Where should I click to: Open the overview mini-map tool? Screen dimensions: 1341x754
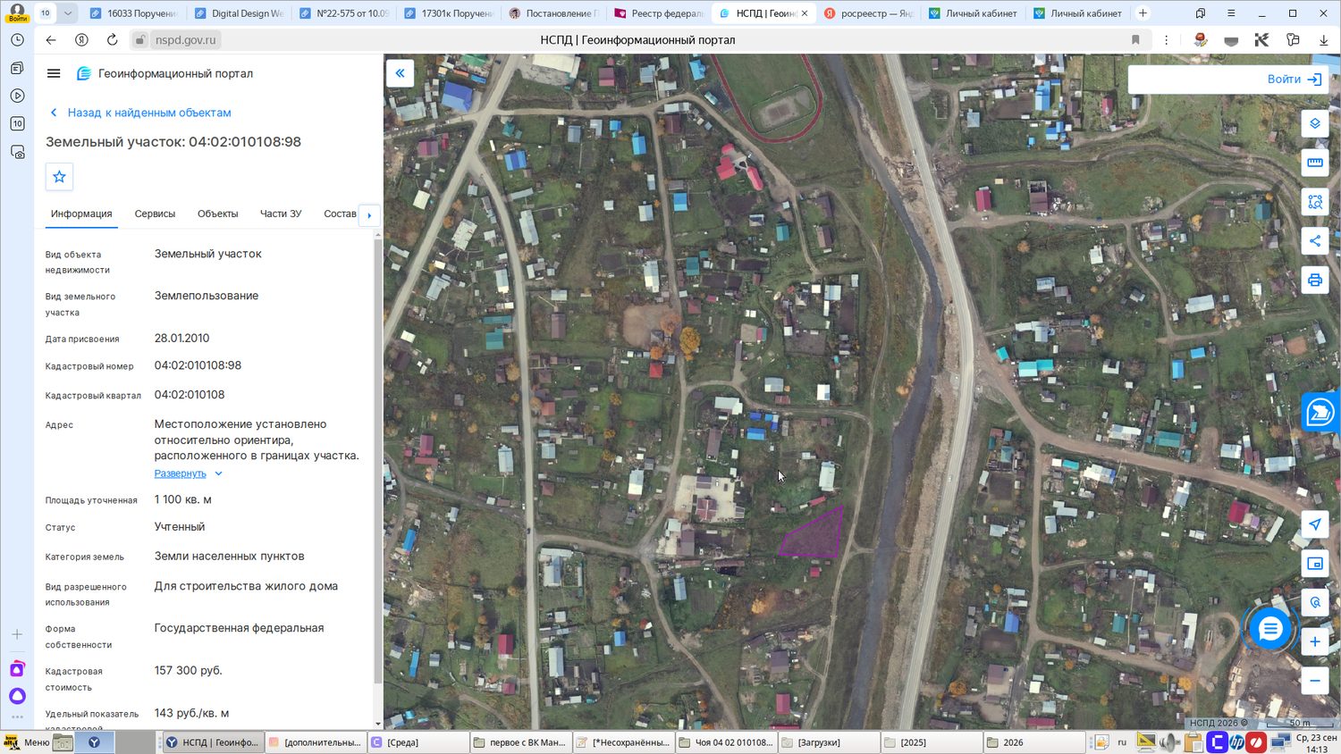[x=1314, y=564]
